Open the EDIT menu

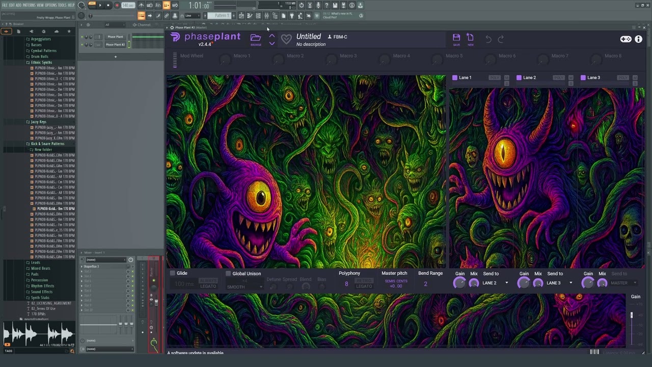(x=12, y=5)
